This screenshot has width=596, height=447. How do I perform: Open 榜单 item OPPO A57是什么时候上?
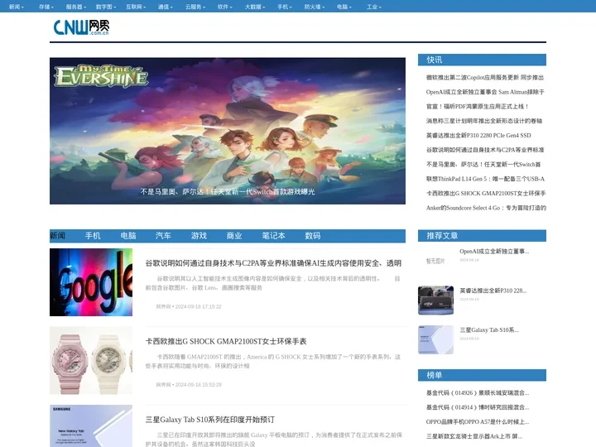tap(478, 421)
